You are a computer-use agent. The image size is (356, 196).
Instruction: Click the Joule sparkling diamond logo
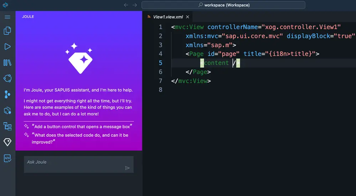click(79, 58)
